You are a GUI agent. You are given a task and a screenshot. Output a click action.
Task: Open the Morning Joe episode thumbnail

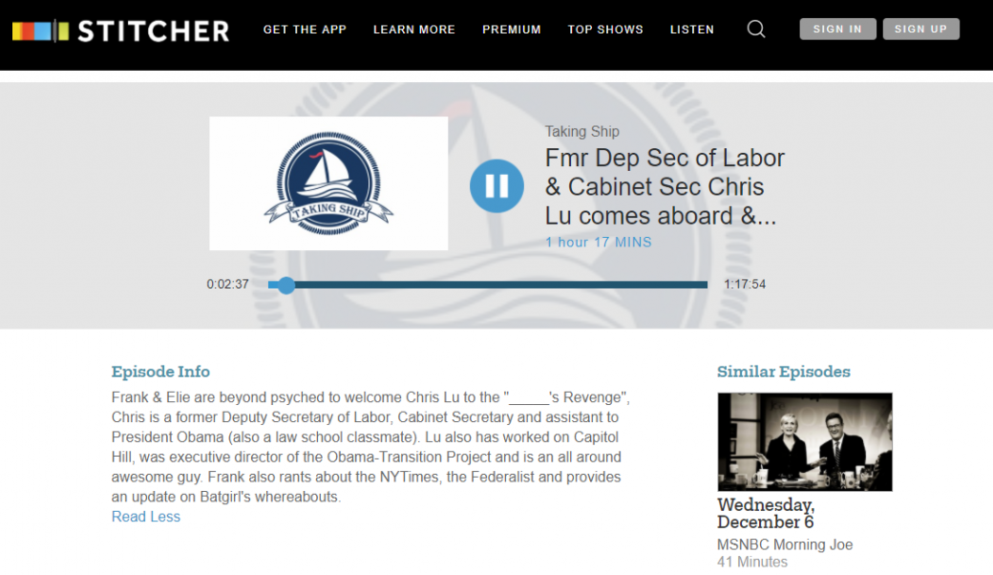805,442
